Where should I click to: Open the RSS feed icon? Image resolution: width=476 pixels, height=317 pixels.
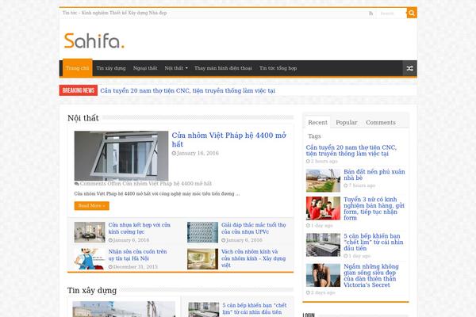tap(370, 13)
